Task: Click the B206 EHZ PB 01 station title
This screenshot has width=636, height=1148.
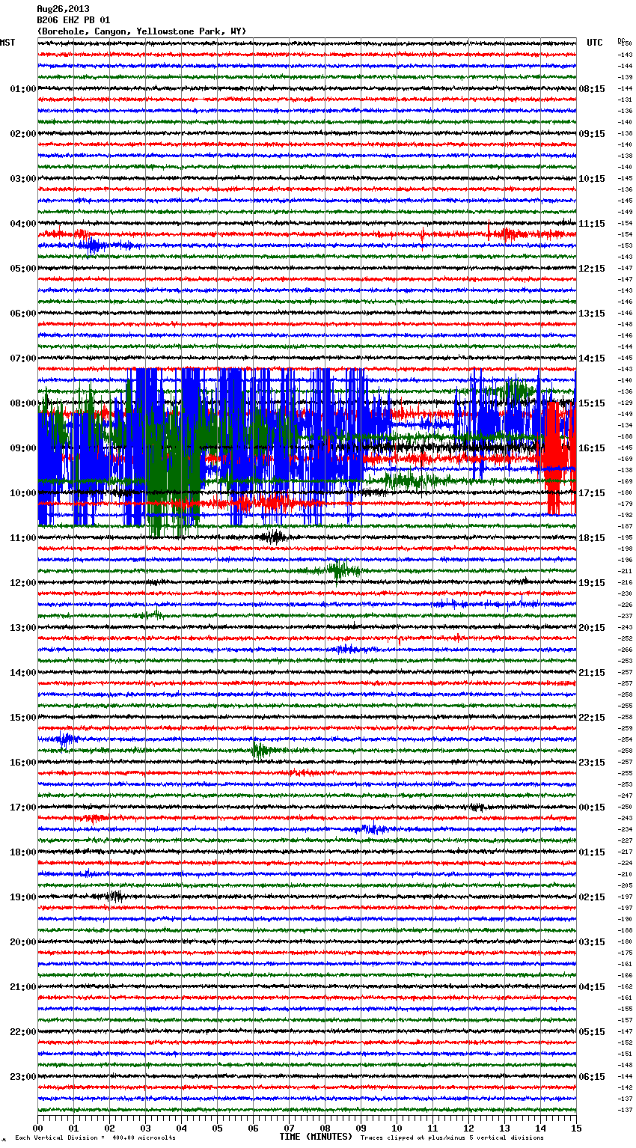Action: (73, 20)
